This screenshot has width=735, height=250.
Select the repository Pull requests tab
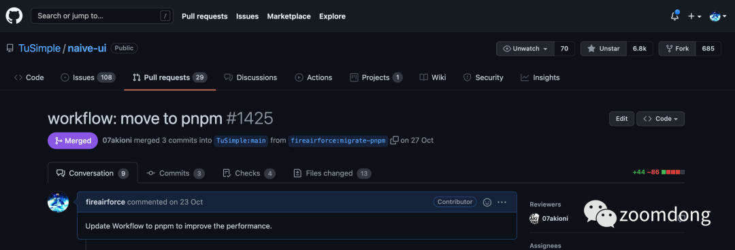coord(169,77)
